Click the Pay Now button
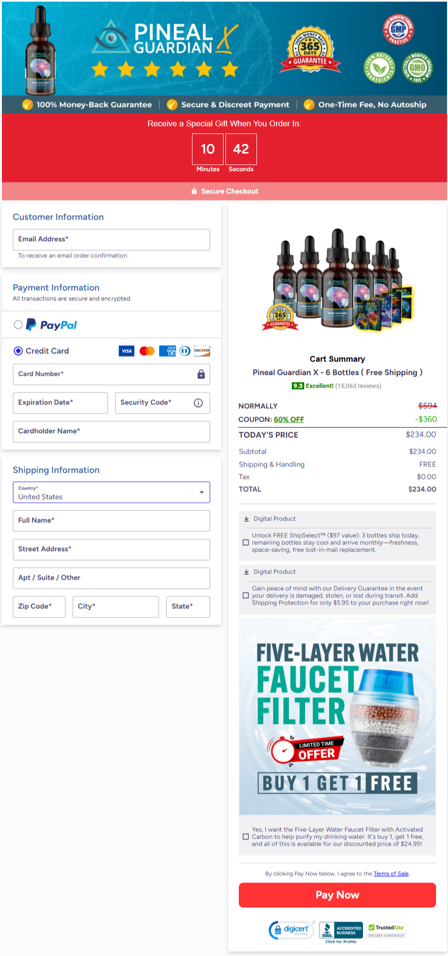Screen dimensions: 448x956 pos(337,895)
